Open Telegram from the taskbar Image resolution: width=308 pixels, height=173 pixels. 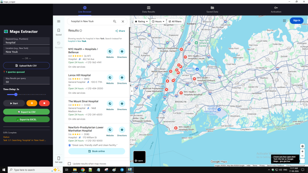(122, 170)
